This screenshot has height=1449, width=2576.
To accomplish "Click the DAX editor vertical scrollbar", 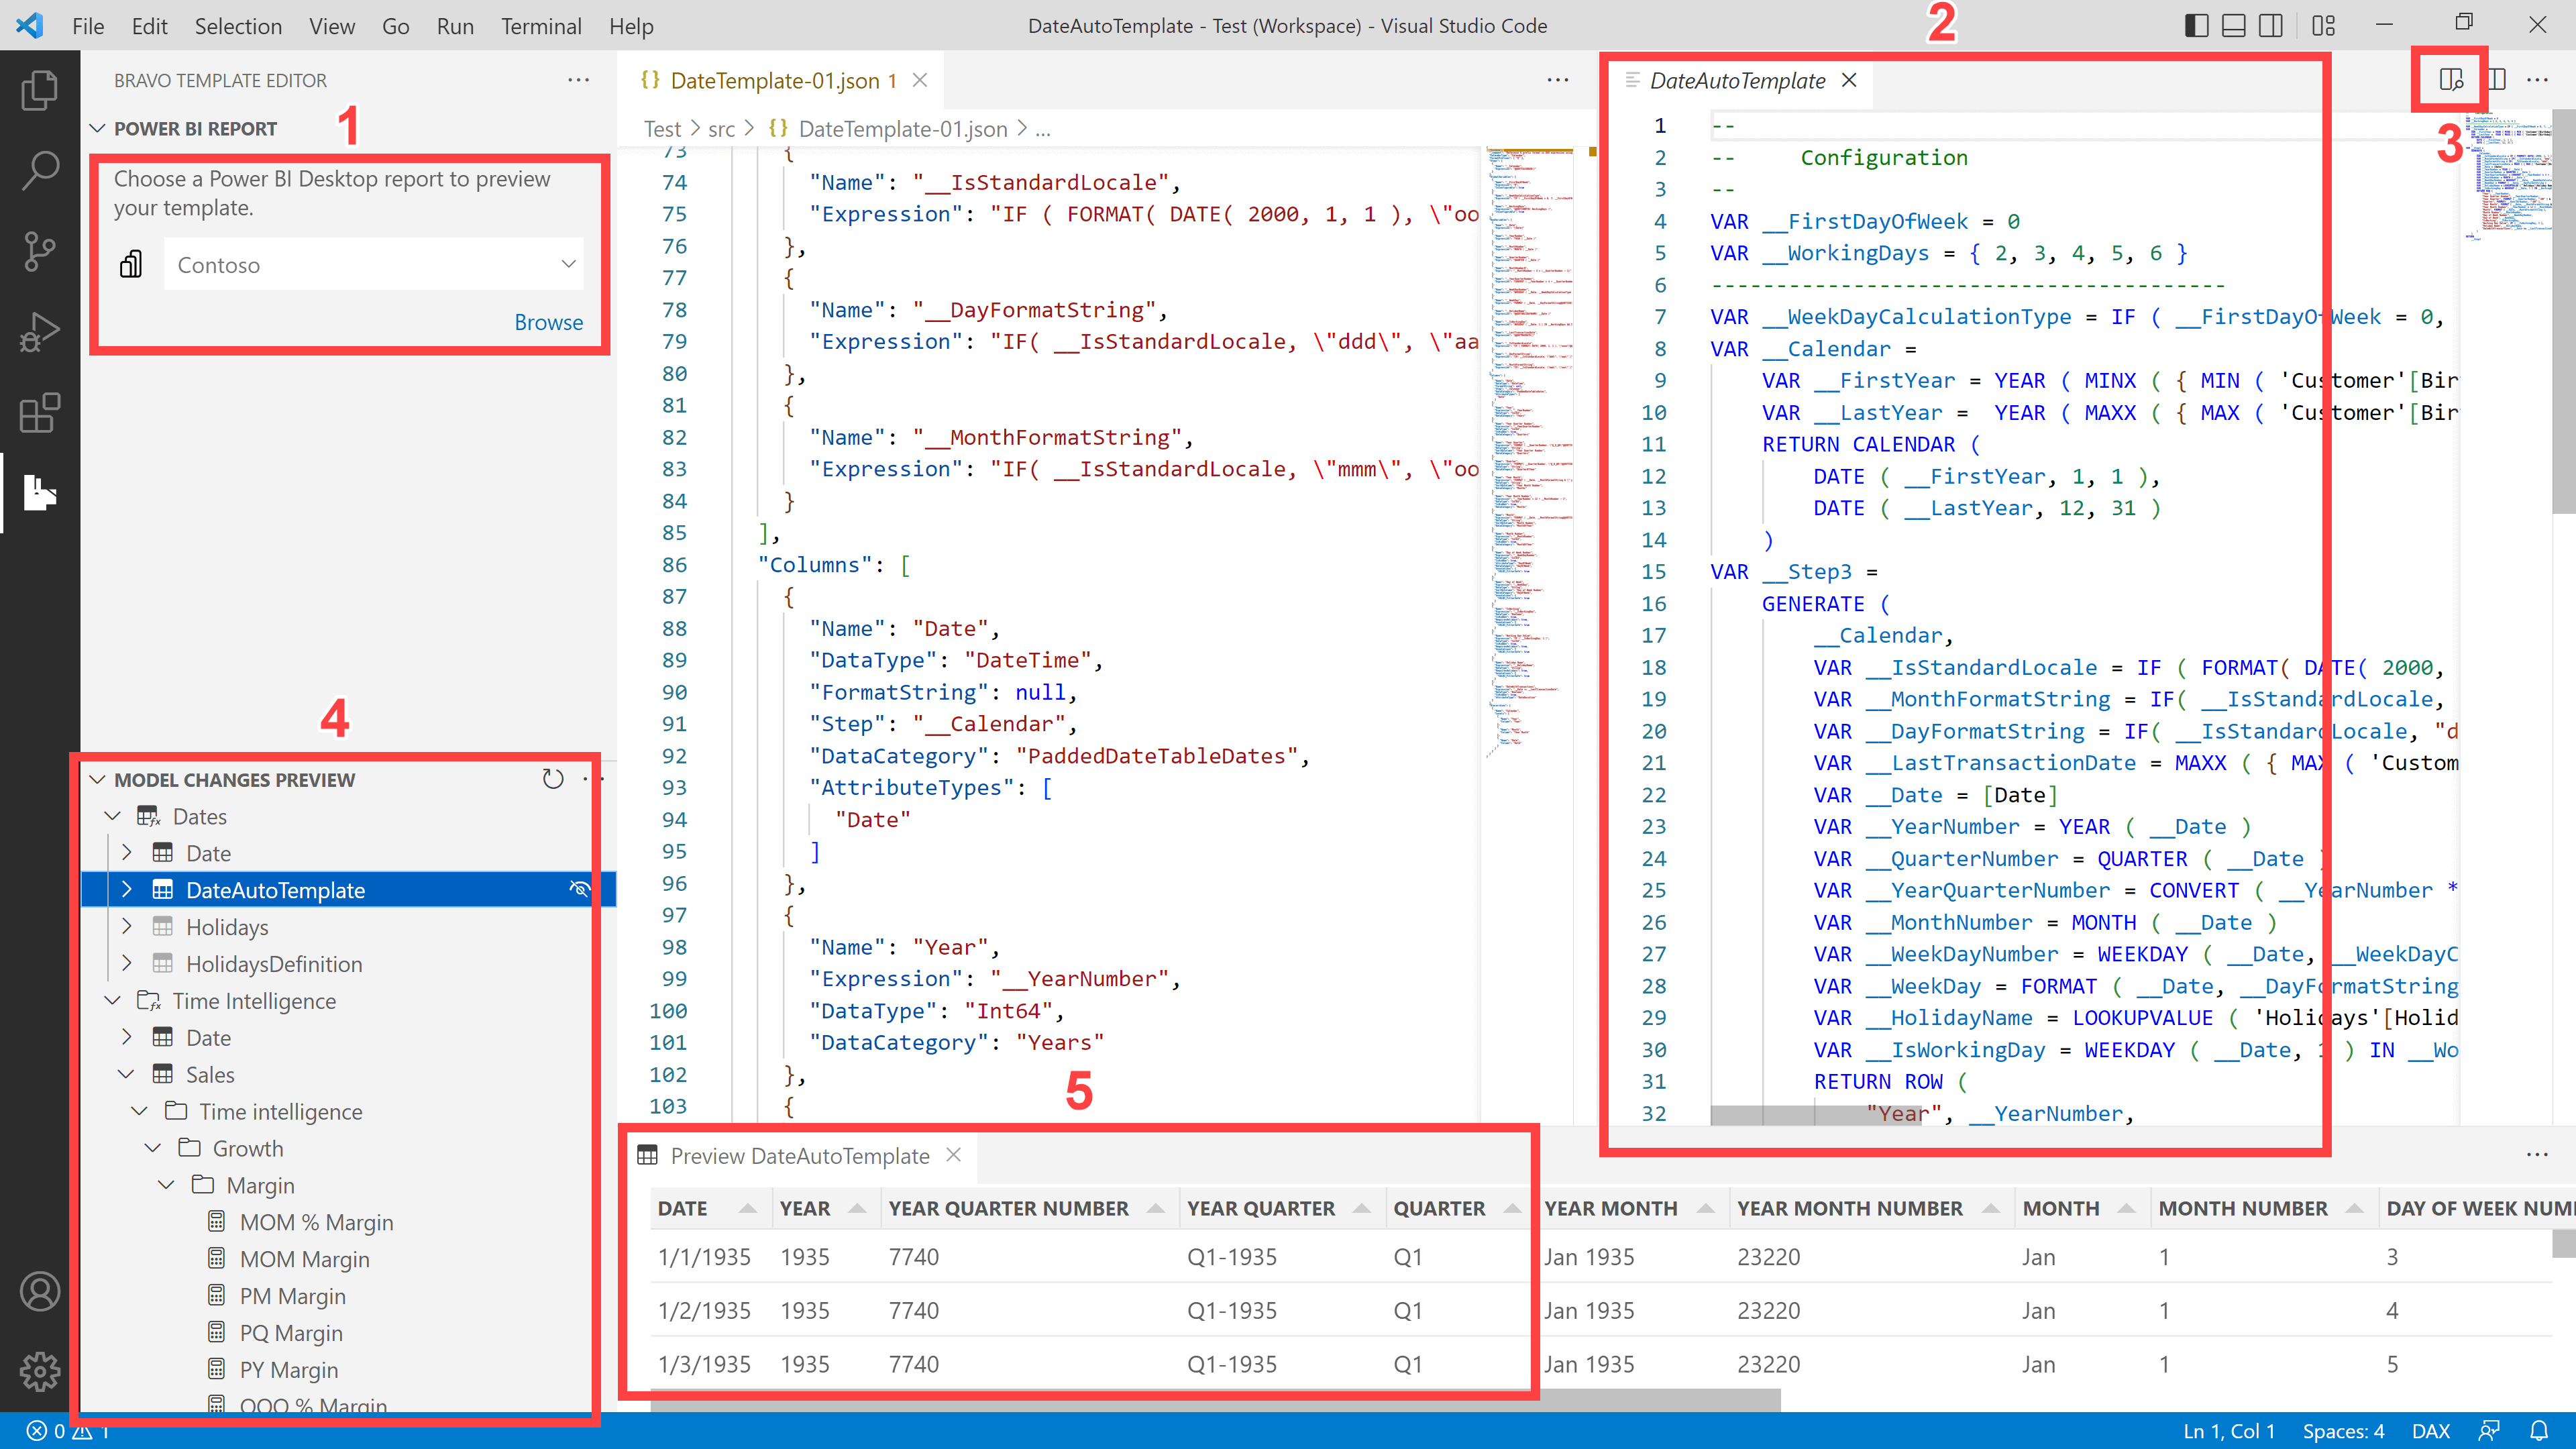I will click(2564, 310).
